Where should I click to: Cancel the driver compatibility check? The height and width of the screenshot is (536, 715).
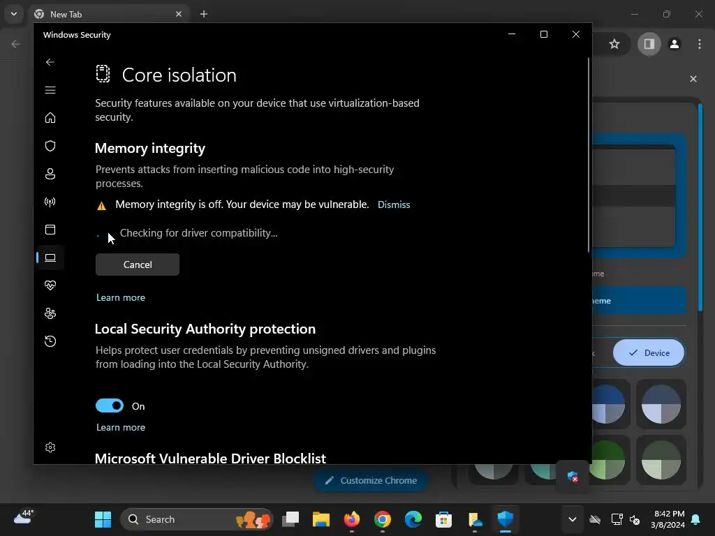[138, 265]
